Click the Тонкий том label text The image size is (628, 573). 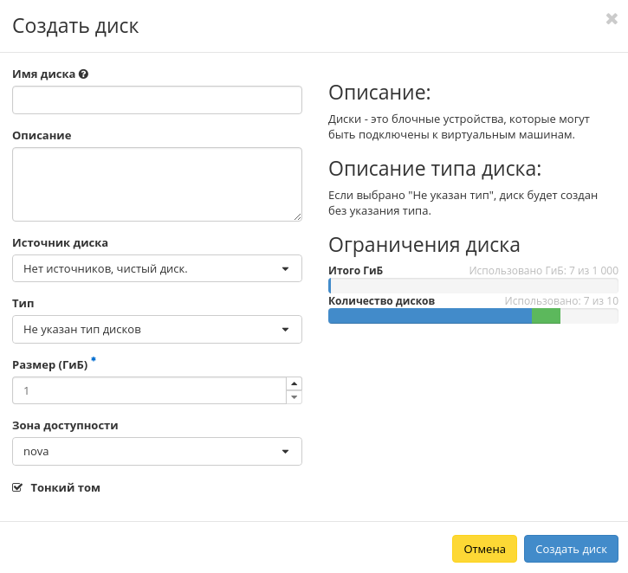coord(65,488)
